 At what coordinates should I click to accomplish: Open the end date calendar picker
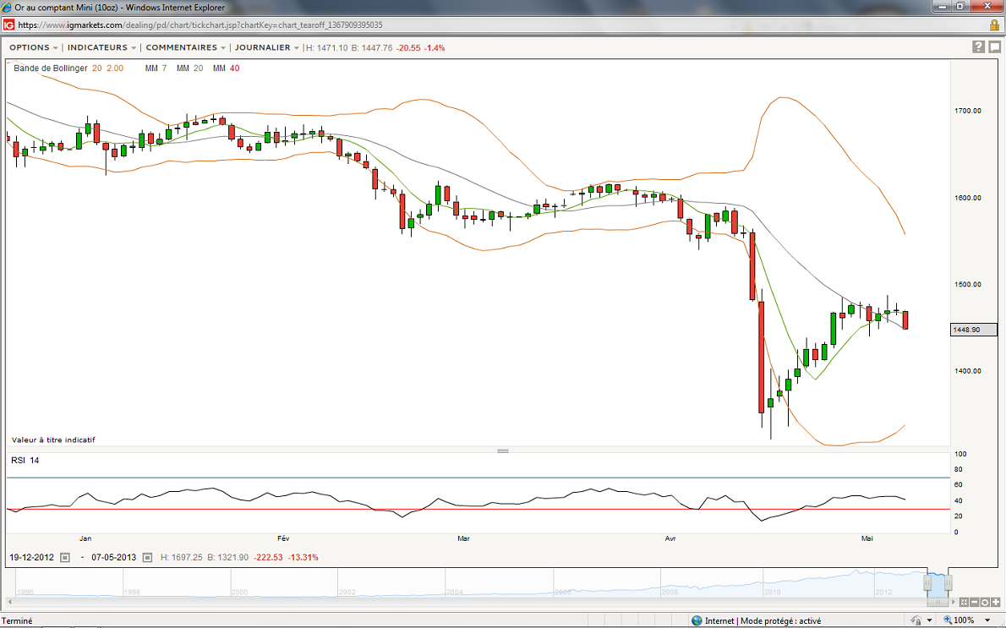click(x=147, y=557)
